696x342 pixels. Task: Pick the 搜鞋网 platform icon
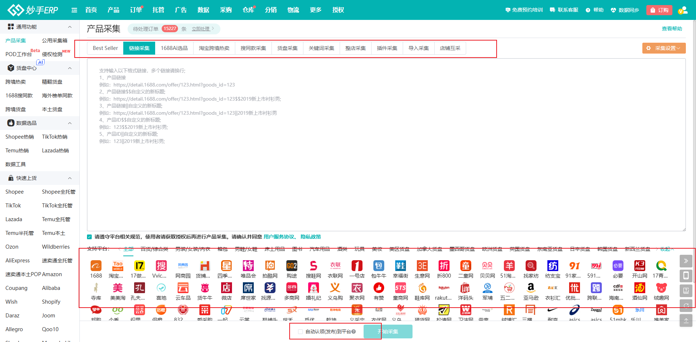tap(314, 266)
